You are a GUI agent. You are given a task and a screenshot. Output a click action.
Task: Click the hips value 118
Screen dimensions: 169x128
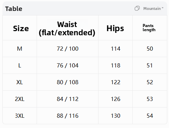[116, 65]
